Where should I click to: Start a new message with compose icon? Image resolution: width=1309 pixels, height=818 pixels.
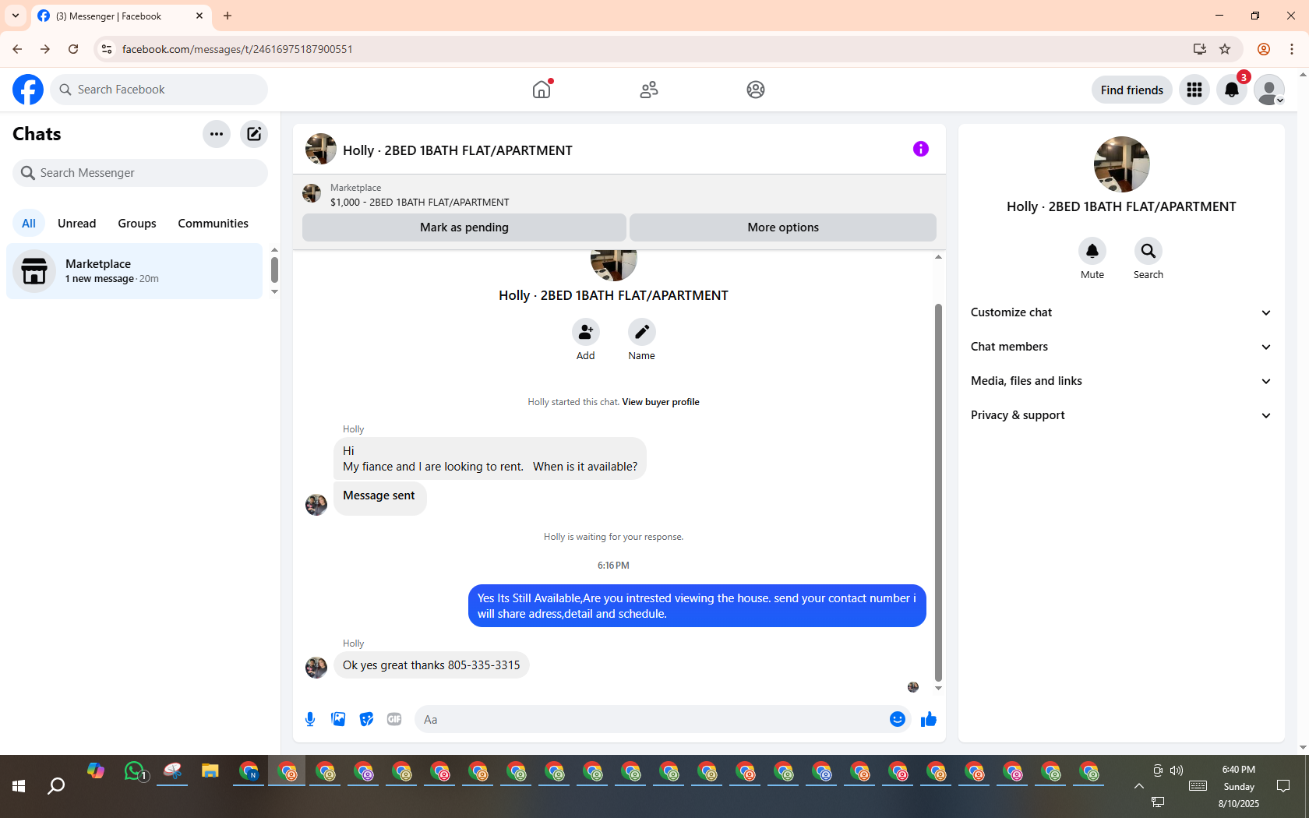click(x=254, y=134)
